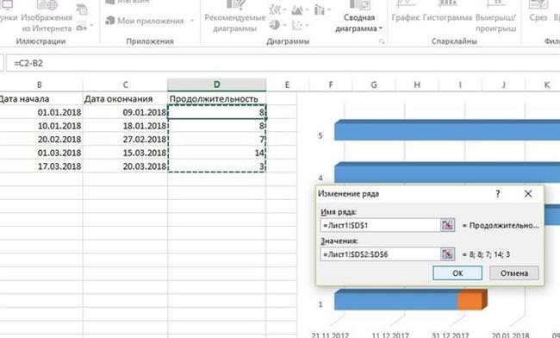Select column H header
This screenshot has width=560, height=338.
click(x=417, y=84)
